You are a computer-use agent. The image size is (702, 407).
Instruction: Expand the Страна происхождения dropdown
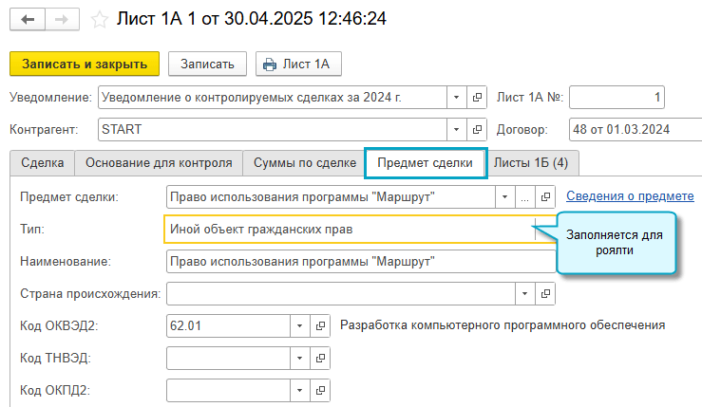point(525,293)
